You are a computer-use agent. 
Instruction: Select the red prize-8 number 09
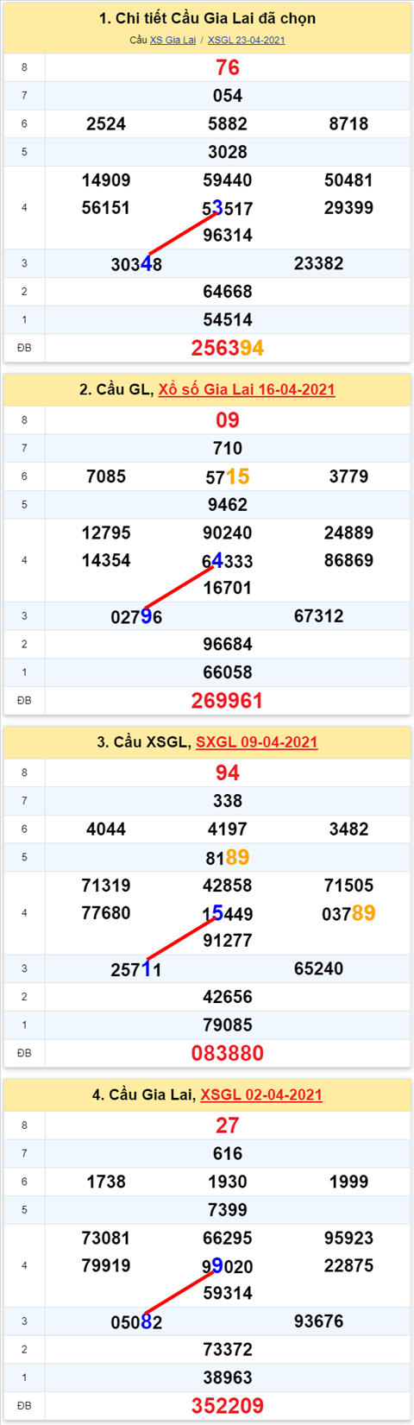click(x=228, y=420)
